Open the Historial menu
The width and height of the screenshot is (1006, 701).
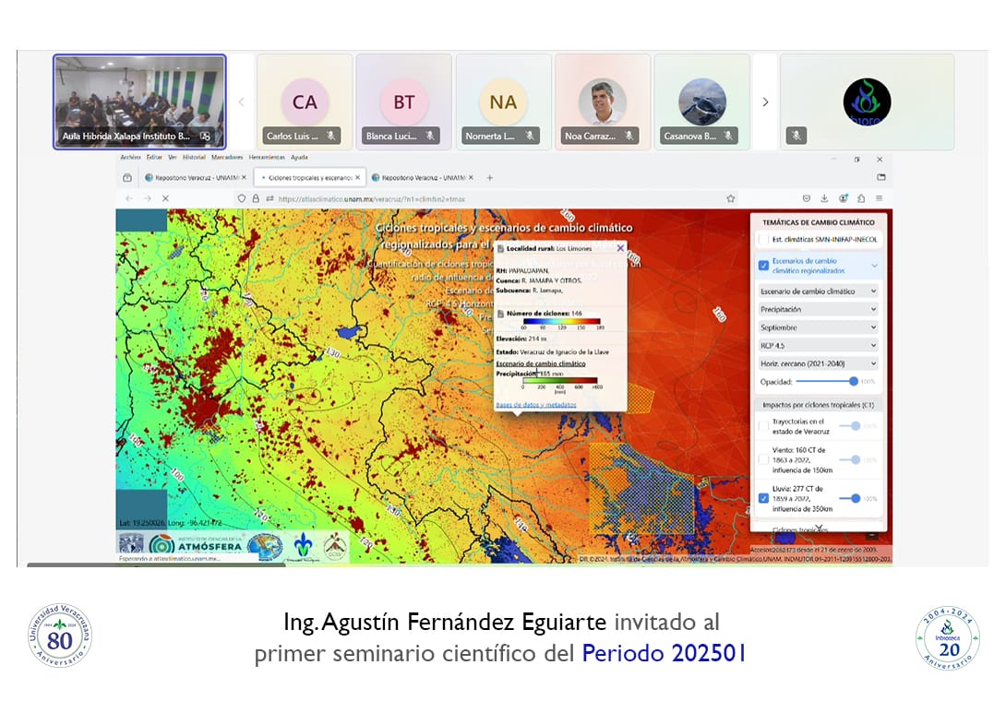pyautogui.click(x=194, y=158)
